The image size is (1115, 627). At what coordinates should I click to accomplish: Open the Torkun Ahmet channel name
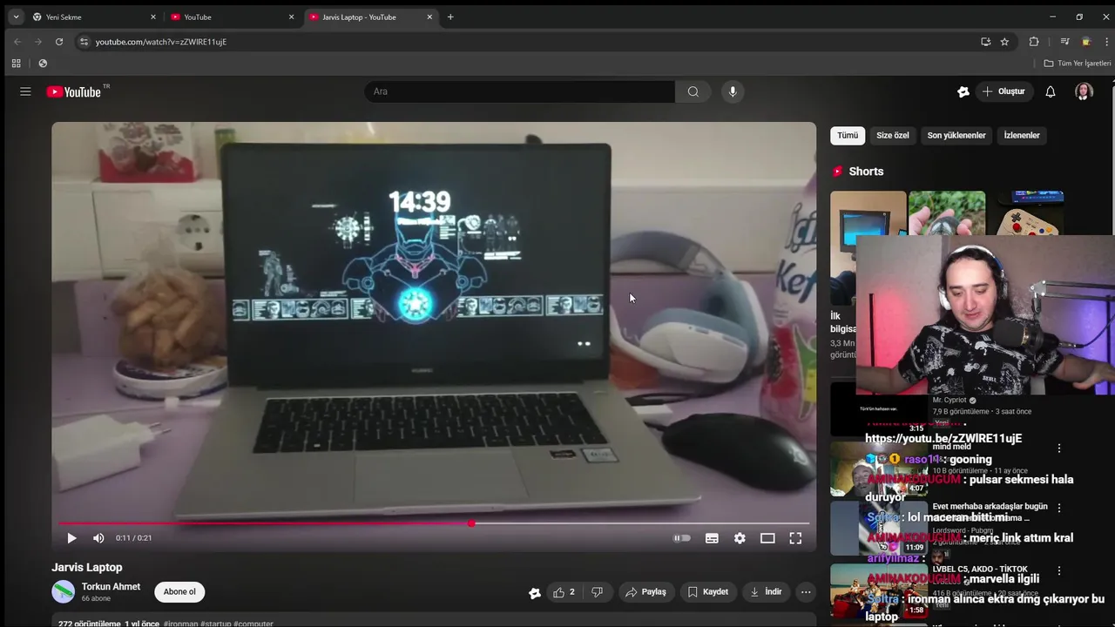pos(111,587)
